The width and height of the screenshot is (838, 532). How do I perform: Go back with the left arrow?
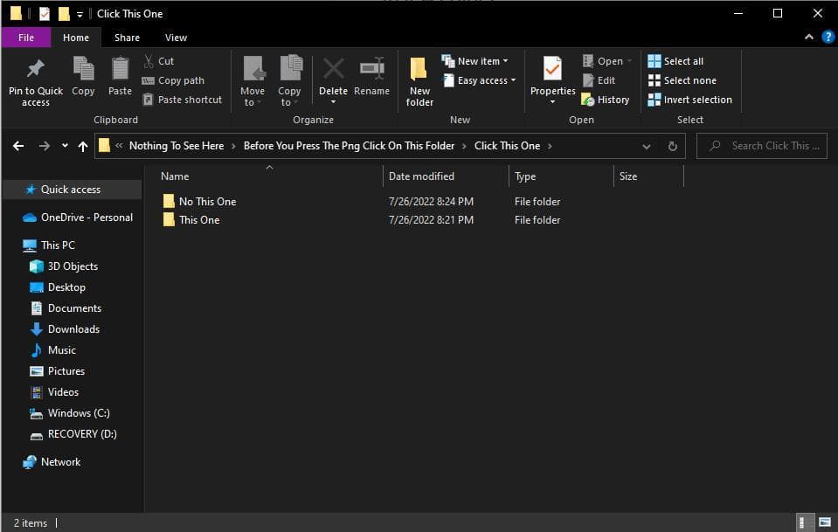[18, 146]
